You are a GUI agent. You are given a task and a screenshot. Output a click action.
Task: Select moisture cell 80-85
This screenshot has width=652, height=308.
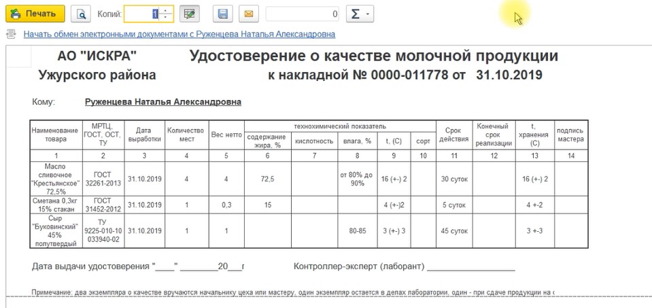pyautogui.click(x=357, y=230)
